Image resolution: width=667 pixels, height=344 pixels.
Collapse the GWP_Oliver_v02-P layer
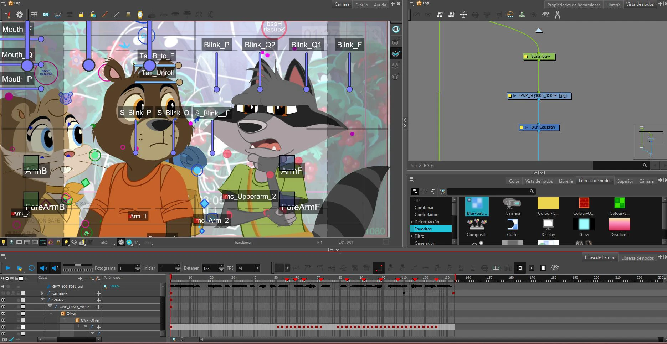[x=50, y=307]
